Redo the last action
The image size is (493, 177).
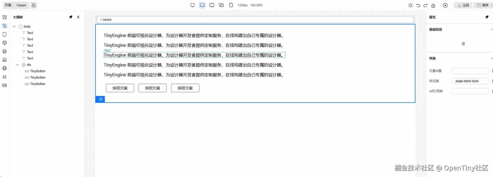click(426, 5)
